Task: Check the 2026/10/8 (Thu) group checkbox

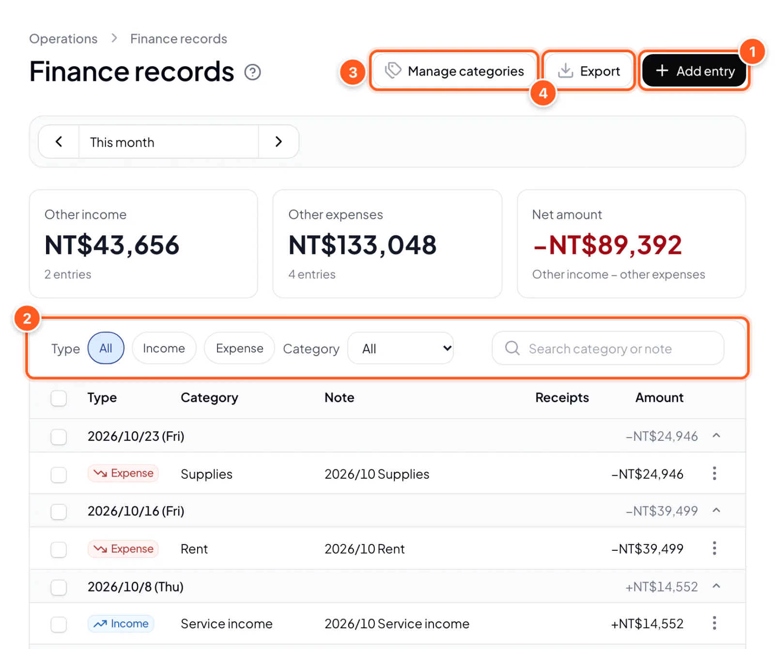Action: [59, 588]
